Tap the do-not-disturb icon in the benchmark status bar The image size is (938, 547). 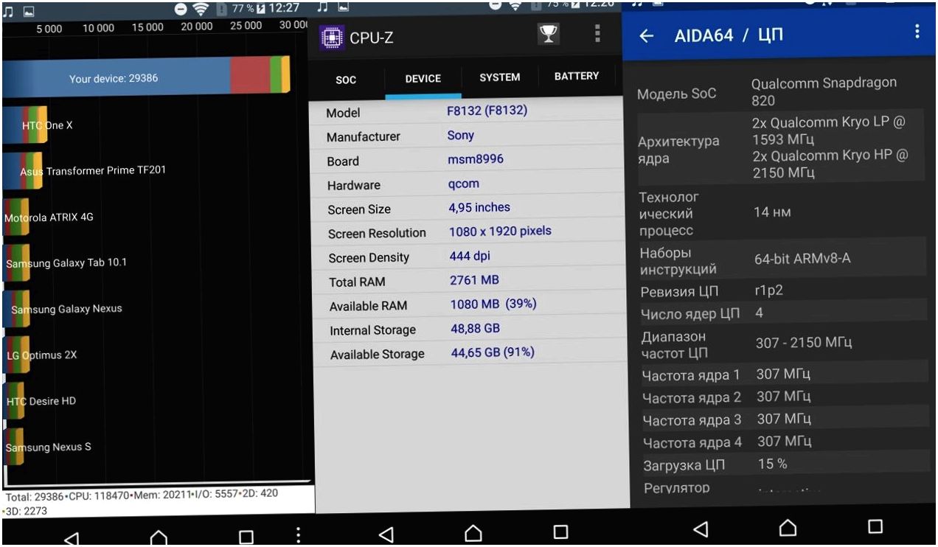click(x=181, y=10)
